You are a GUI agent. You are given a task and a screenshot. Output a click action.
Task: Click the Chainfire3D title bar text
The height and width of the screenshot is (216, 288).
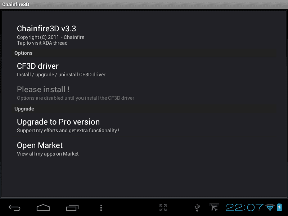15,4
